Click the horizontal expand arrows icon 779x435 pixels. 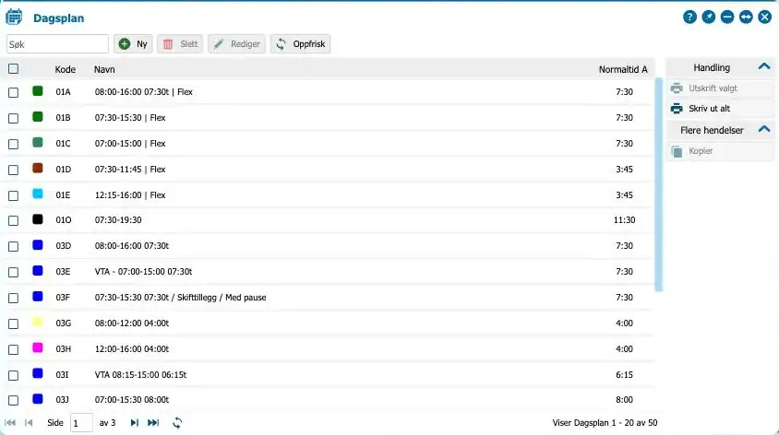pos(746,17)
